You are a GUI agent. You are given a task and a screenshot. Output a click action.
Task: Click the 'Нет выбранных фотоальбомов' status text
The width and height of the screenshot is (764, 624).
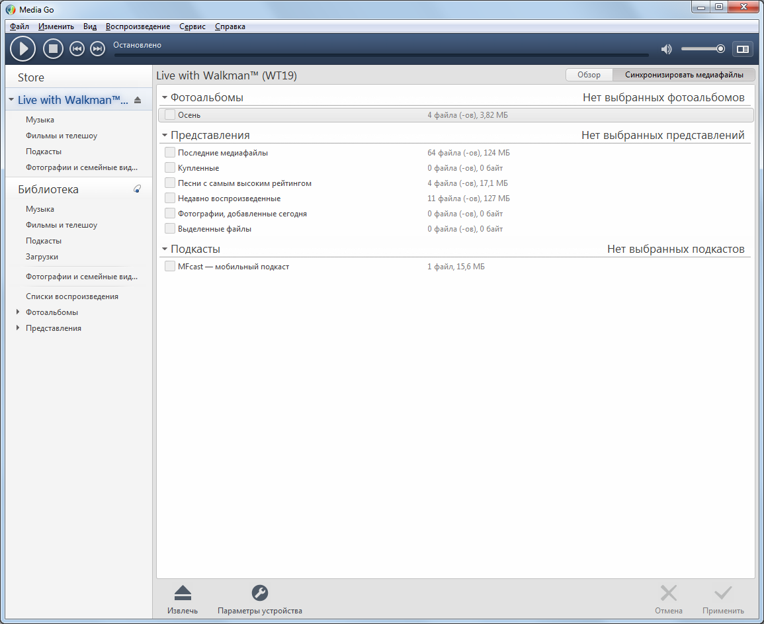[x=663, y=97]
